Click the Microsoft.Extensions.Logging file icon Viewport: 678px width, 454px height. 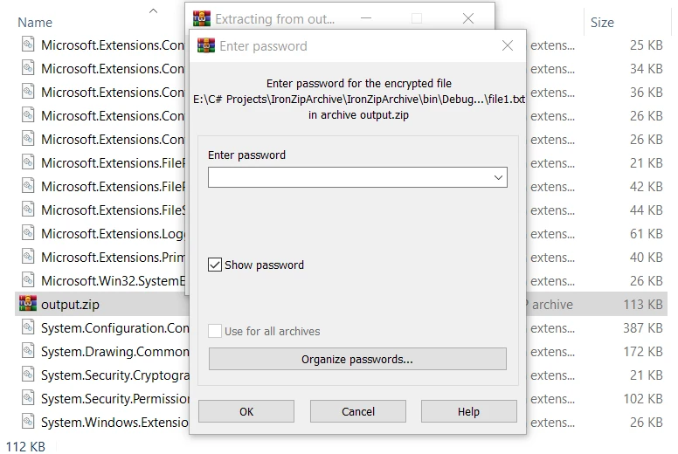point(28,234)
